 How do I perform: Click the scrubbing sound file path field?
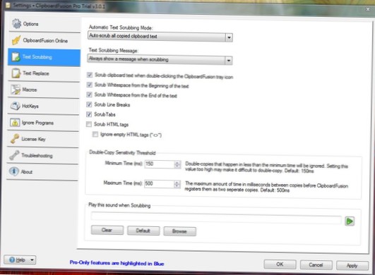pyautogui.click(x=216, y=218)
